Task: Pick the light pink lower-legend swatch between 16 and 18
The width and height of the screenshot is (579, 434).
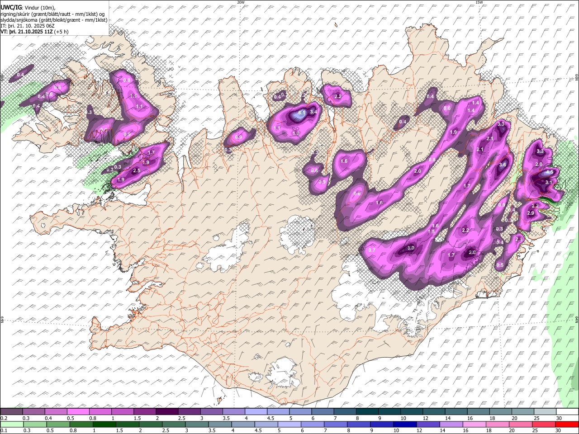Action: [475, 425]
